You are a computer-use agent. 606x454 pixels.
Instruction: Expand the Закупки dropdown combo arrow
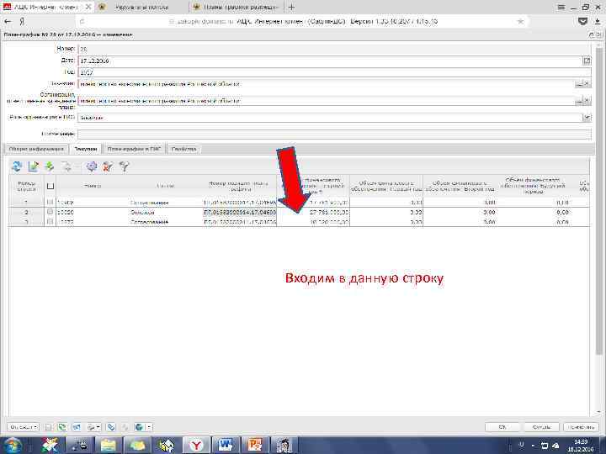pos(587,118)
